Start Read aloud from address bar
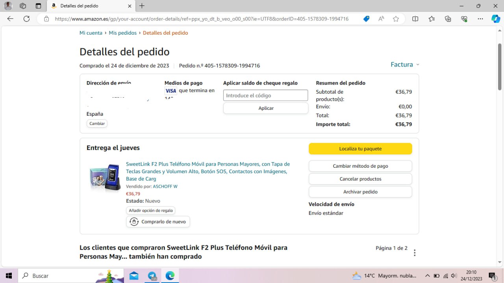 point(381,18)
